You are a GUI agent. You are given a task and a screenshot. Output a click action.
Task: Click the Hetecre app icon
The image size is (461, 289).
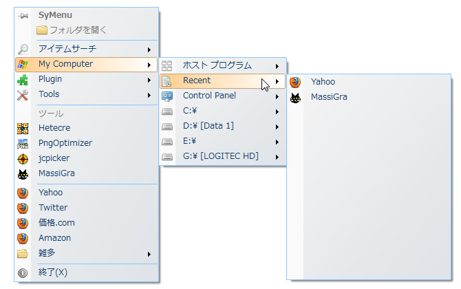pyautogui.click(x=23, y=129)
